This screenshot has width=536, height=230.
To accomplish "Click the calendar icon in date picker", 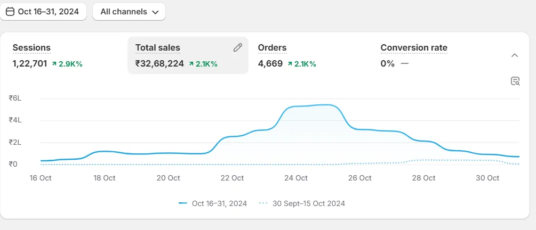I will pos(10,12).
